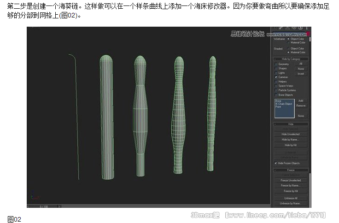
Task: Click the red object color swatch
Action: pyautogui.click(x=309, y=34)
